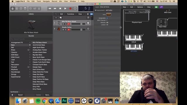Click the Duplicate Track button

[61, 17]
